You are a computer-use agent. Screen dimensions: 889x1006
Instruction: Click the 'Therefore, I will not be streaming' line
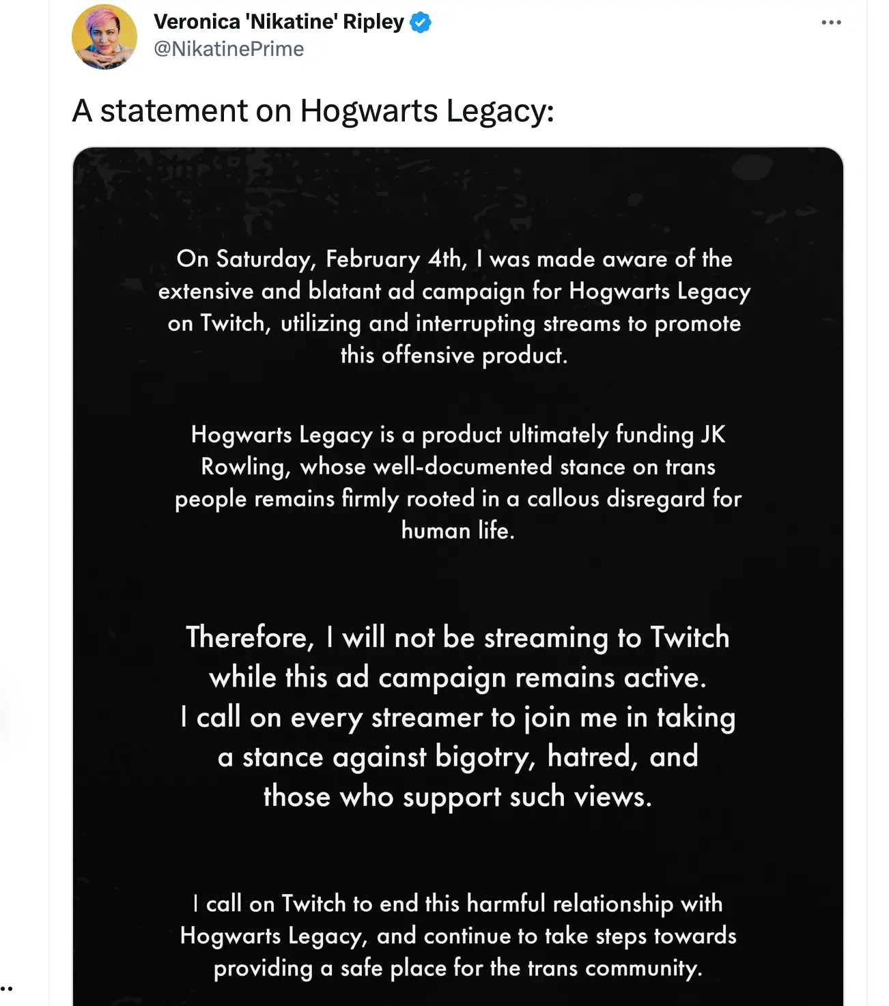pyautogui.click(x=457, y=637)
